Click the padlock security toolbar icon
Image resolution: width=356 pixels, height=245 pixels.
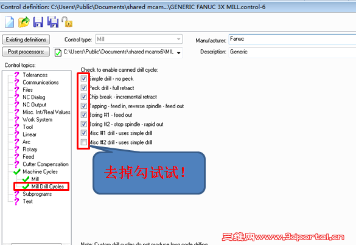[x=67, y=22]
